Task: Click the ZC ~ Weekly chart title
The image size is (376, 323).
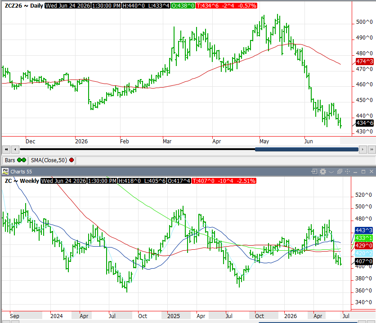Action: (22, 181)
